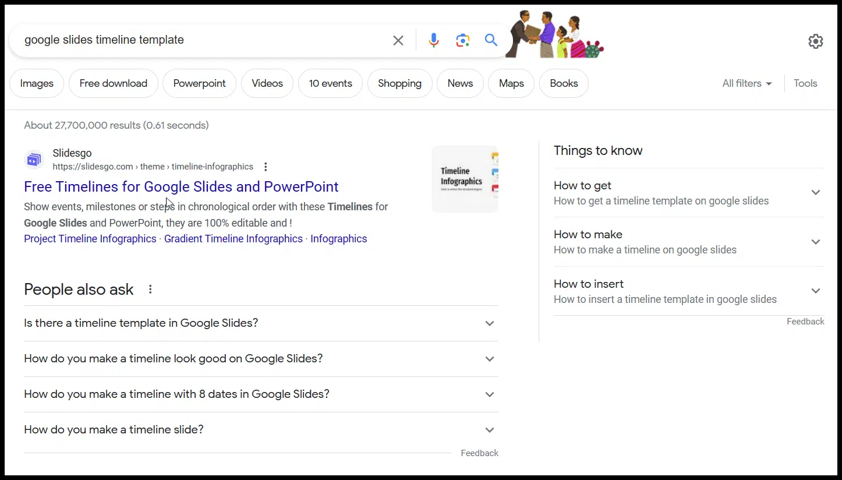Screen dimensions: 842x480
Task: Select the Free download filter chip
Action: (x=113, y=83)
